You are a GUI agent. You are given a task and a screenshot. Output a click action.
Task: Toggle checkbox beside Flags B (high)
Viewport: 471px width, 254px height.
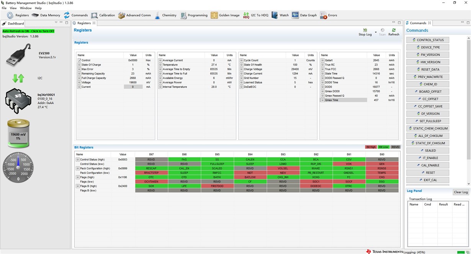tap(78, 186)
